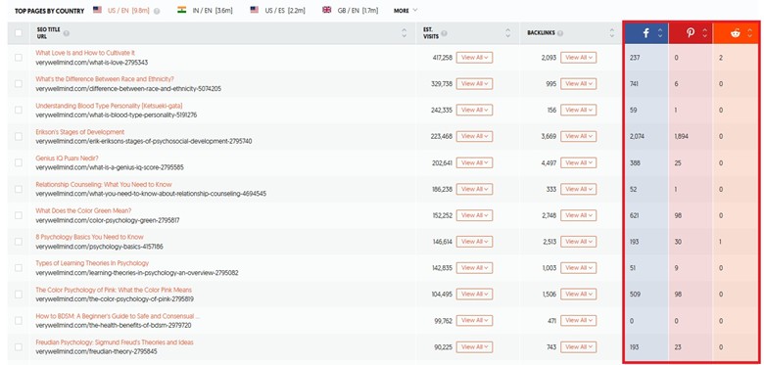The image size is (764, 365).
Task: Check the box for Erikson's Stages row
Action: point(19,136)
